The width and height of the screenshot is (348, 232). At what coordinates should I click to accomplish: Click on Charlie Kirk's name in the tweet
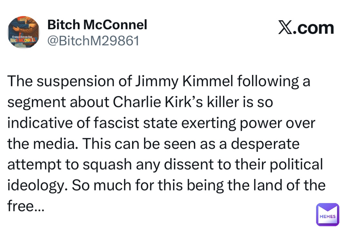pos(158,102)
